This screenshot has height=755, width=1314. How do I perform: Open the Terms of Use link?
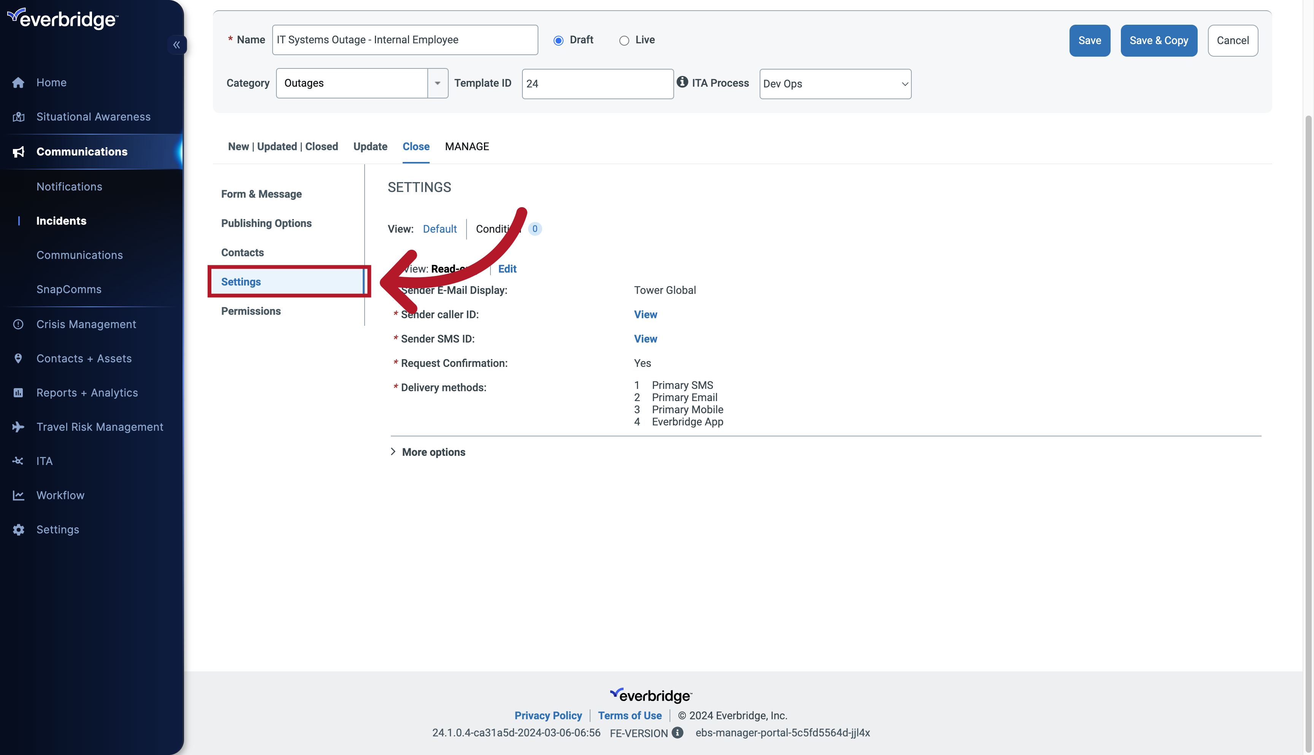pos(630,715)
